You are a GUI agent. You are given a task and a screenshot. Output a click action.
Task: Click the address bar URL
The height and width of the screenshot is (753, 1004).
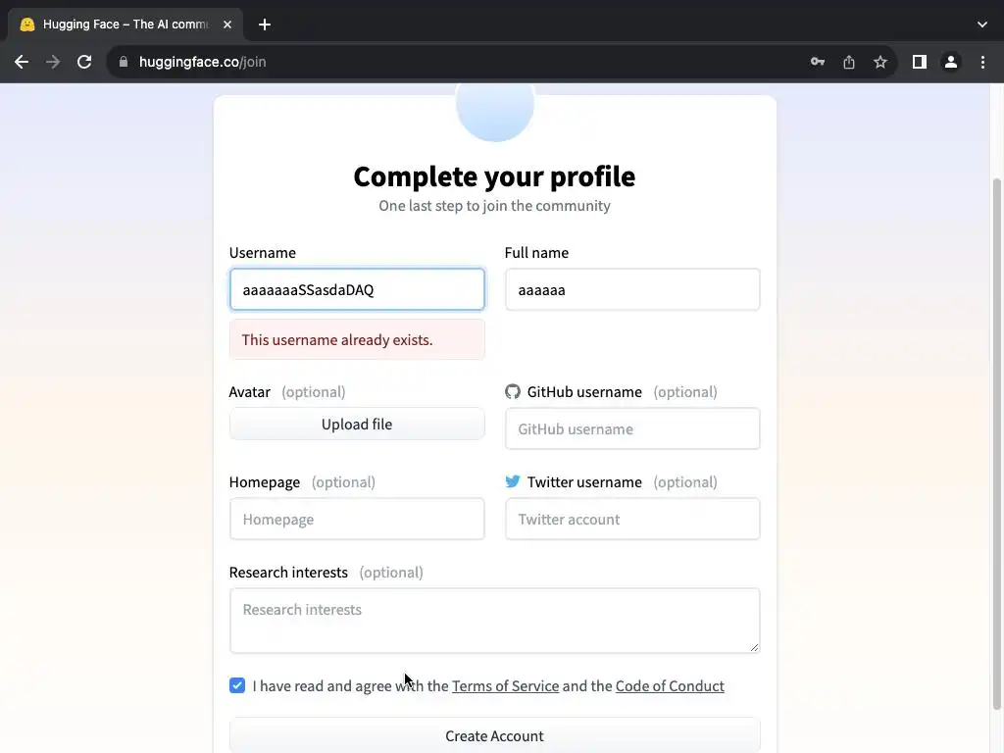[202, 62]
